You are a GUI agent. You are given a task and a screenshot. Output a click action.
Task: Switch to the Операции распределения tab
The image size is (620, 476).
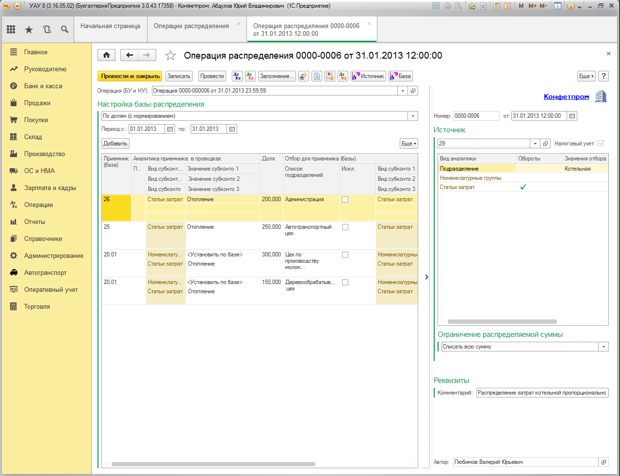[x=191, y=26]
